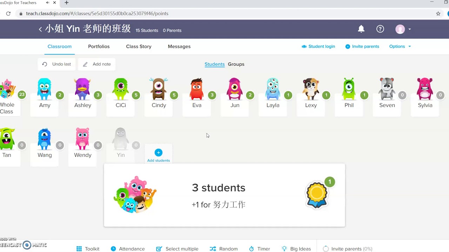Screen dimensions: 449x252
Task: Open the Messages tab
Action: click(179, 47)
